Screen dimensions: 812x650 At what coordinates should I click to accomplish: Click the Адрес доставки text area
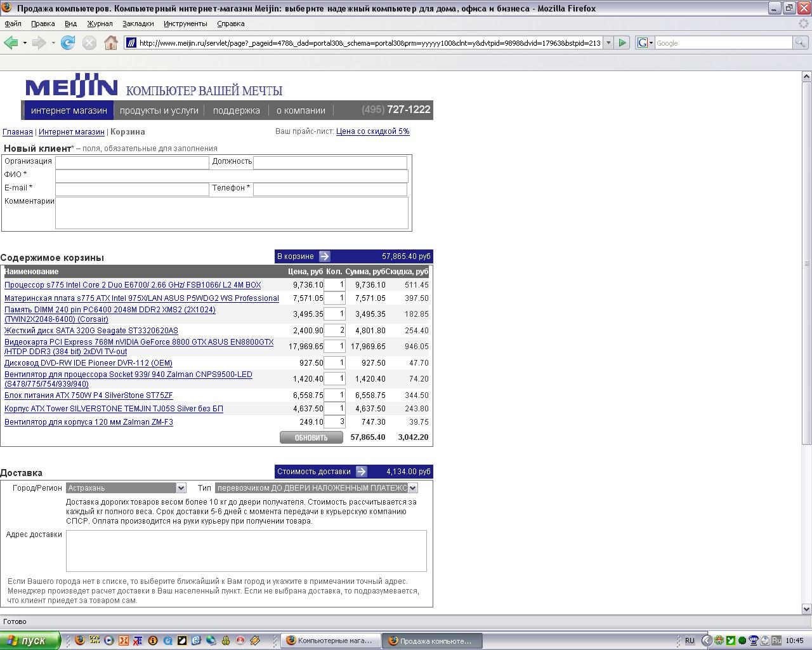click(246, 551)
